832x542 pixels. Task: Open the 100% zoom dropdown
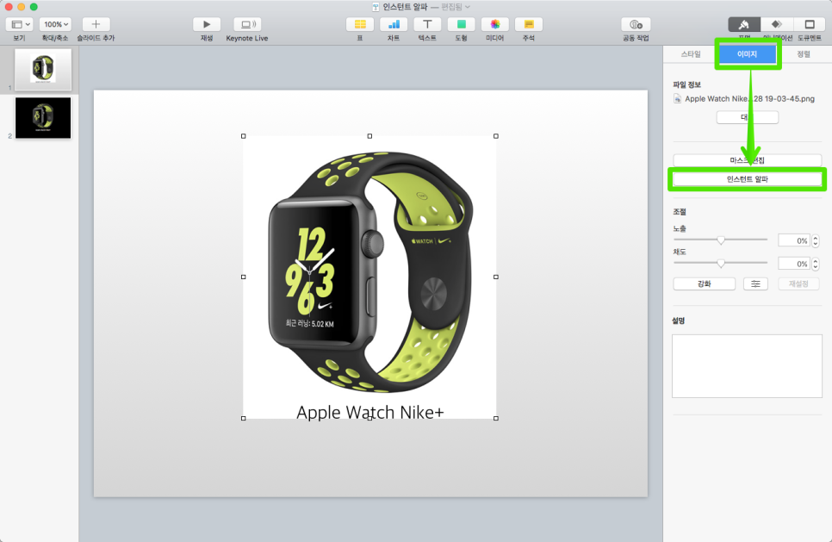pyautogui.click(x=55, y=24)
